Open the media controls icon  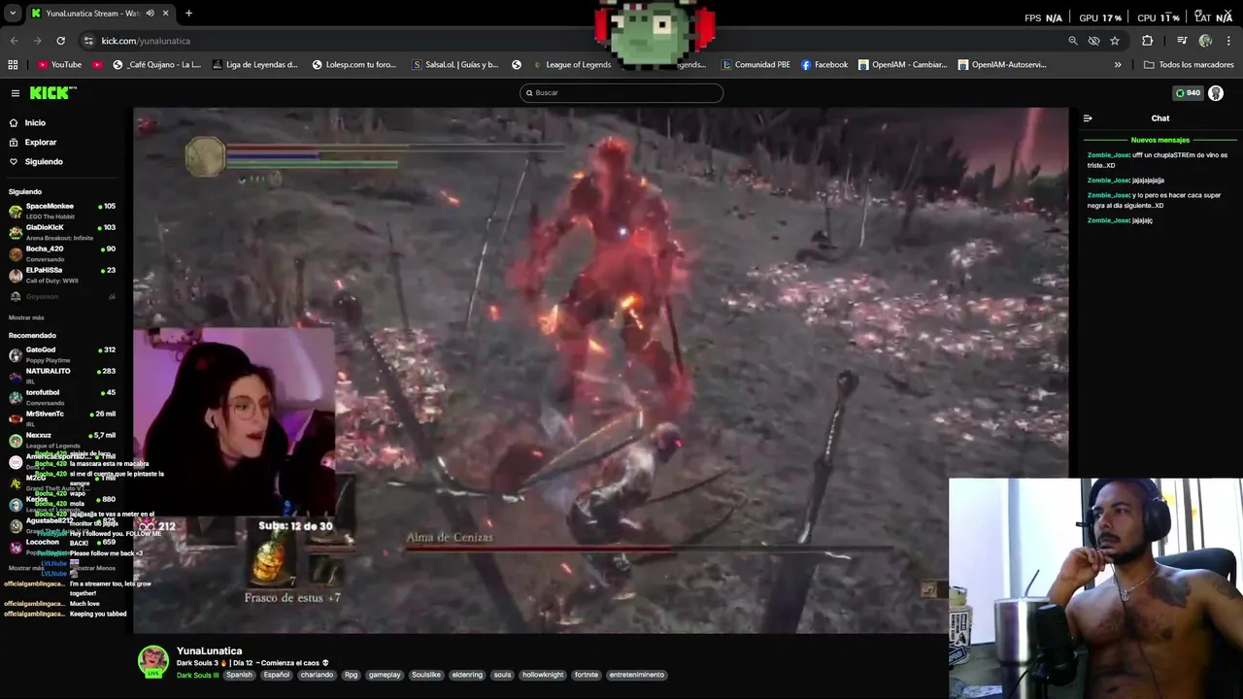click(1182, 41)
